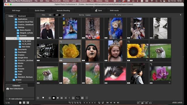Go to the next image
187x105 pixels.
click(115, 103)
